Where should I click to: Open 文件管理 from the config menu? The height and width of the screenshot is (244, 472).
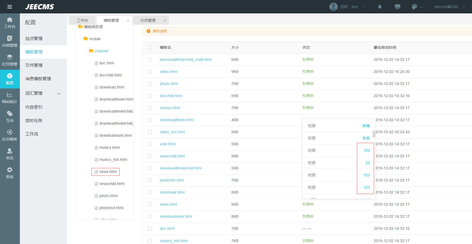[x=34, y=65]
